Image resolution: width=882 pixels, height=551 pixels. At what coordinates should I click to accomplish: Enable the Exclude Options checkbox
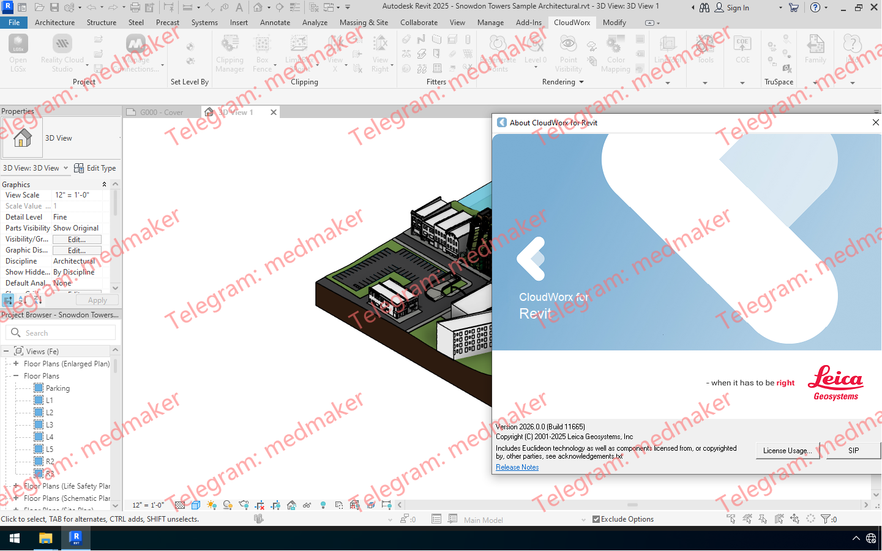pyautogui.click(x=596, y=519)
